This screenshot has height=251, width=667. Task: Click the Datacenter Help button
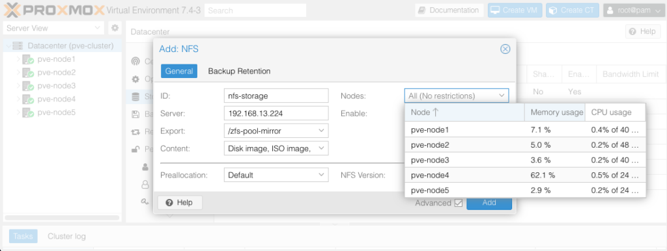pyautogui.click(x=642, y=31)
